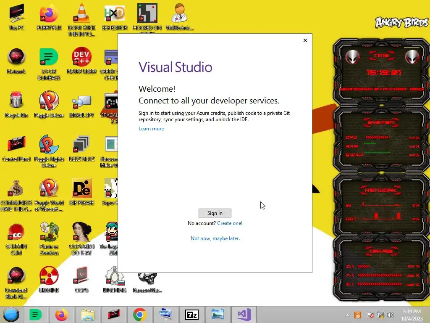Open the Recycle Bin
Image resolution: width=430 pixels, height=323 pixels.
16,105
